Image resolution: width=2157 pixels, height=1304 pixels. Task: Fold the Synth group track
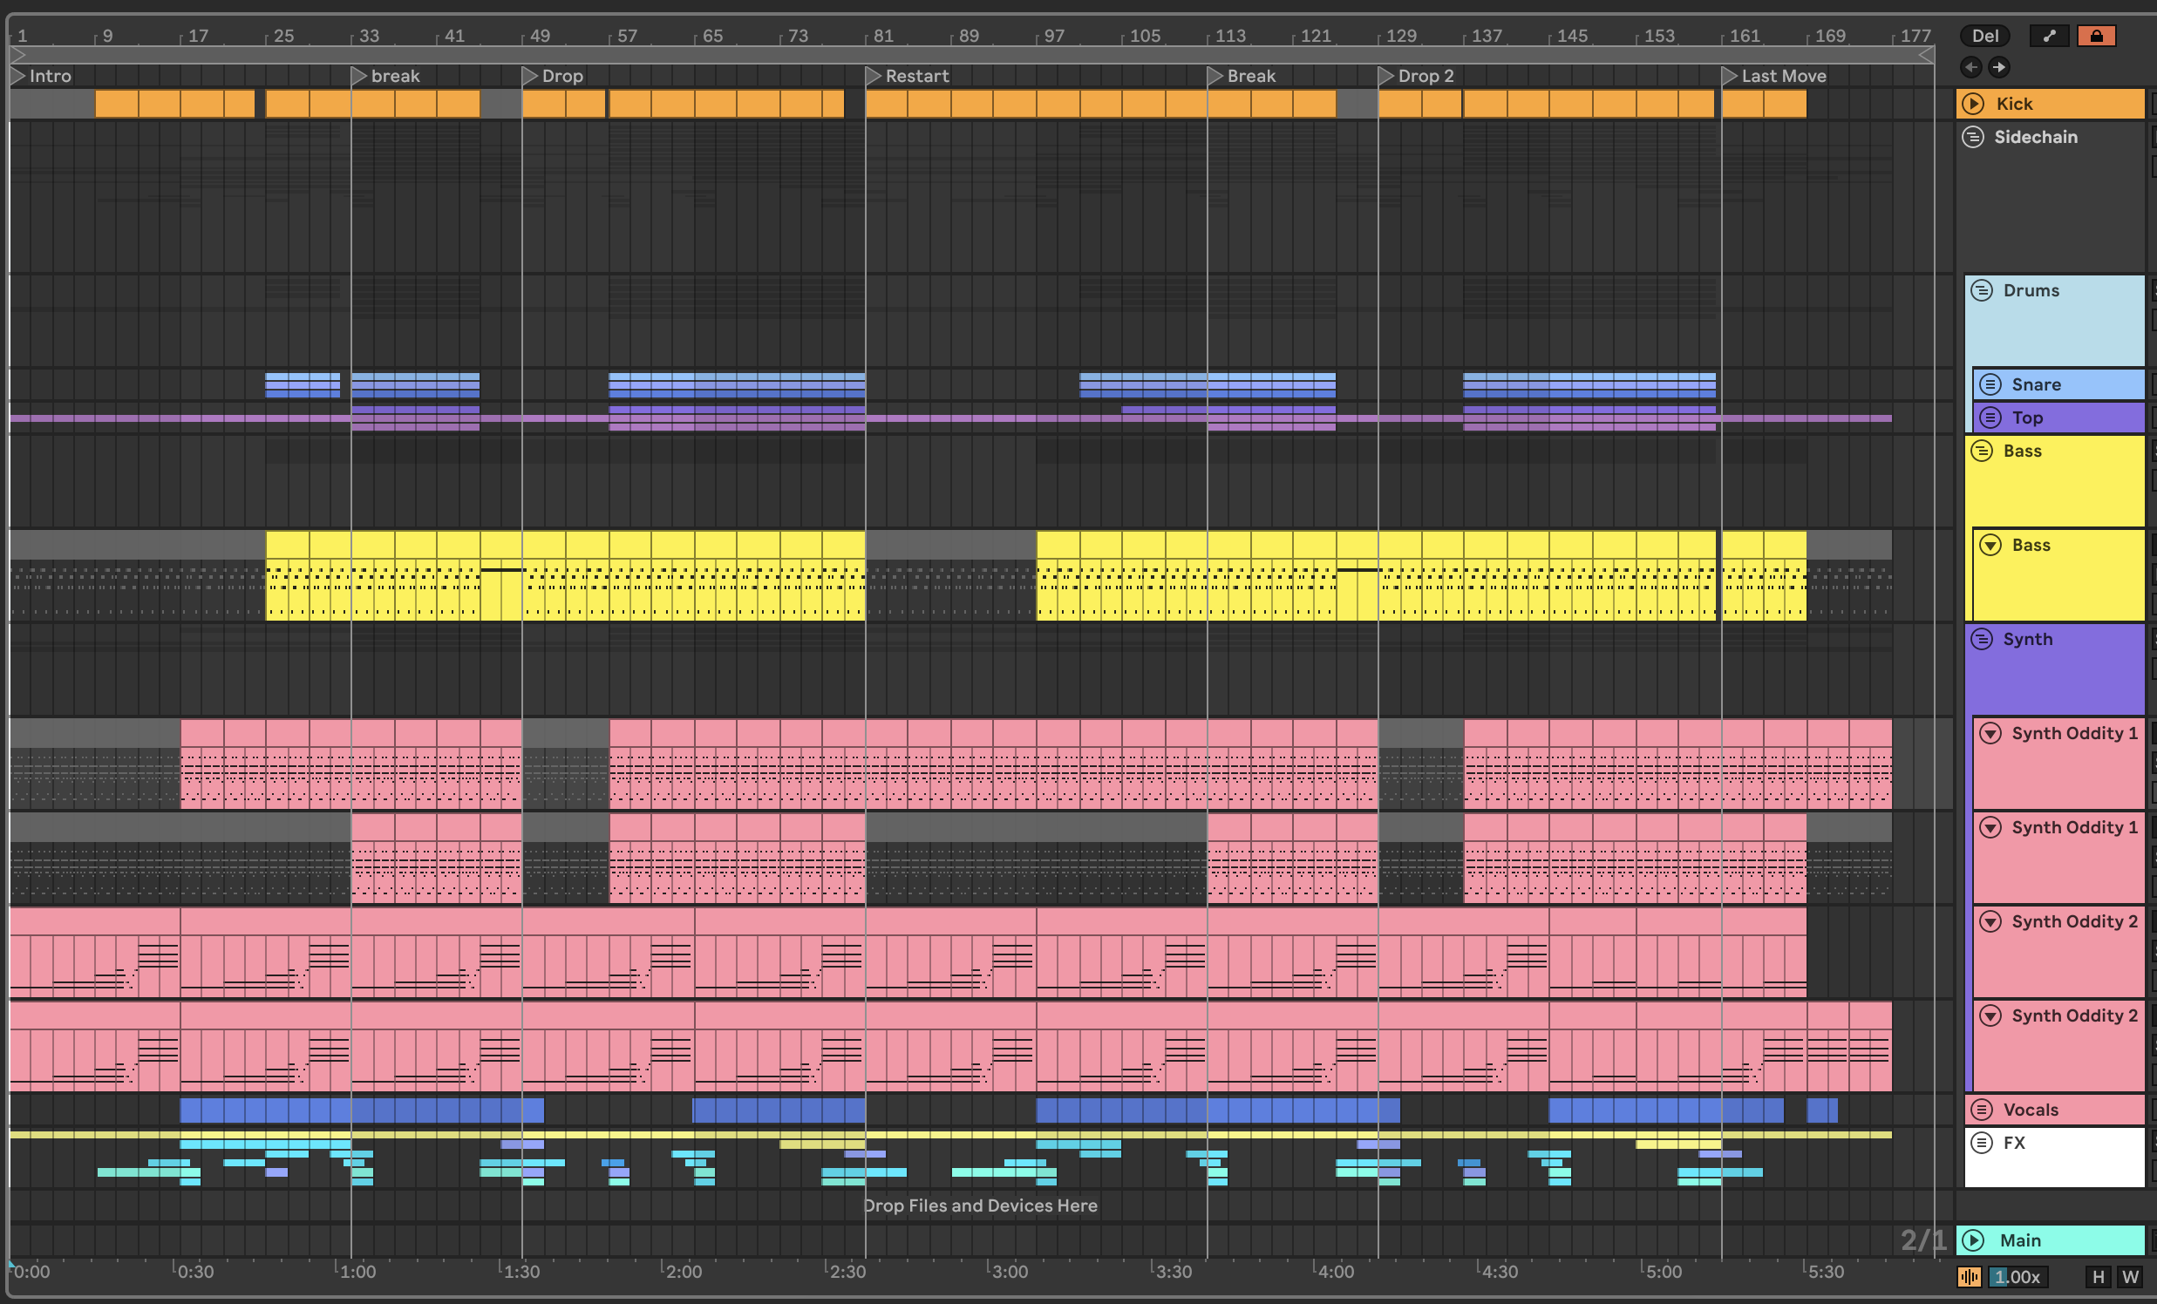coord(1982,639)
